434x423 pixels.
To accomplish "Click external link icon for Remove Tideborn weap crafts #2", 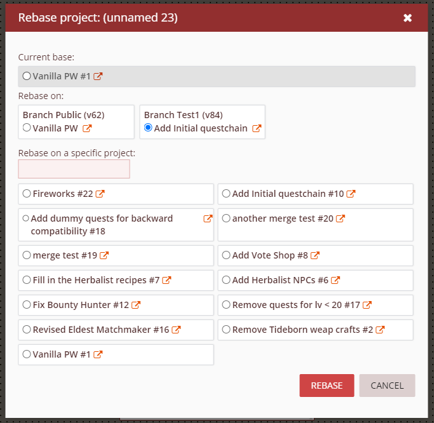I will (x=380, y=330).
